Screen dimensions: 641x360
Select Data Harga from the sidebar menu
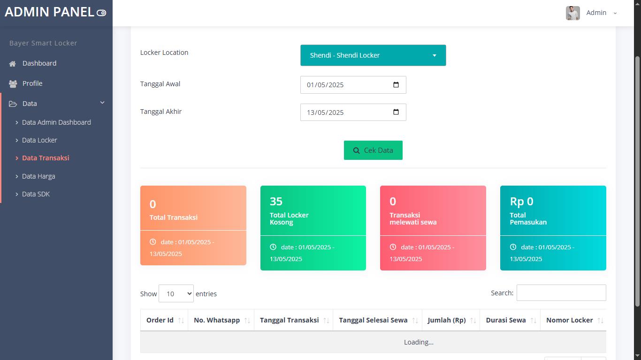coord(38,176)
